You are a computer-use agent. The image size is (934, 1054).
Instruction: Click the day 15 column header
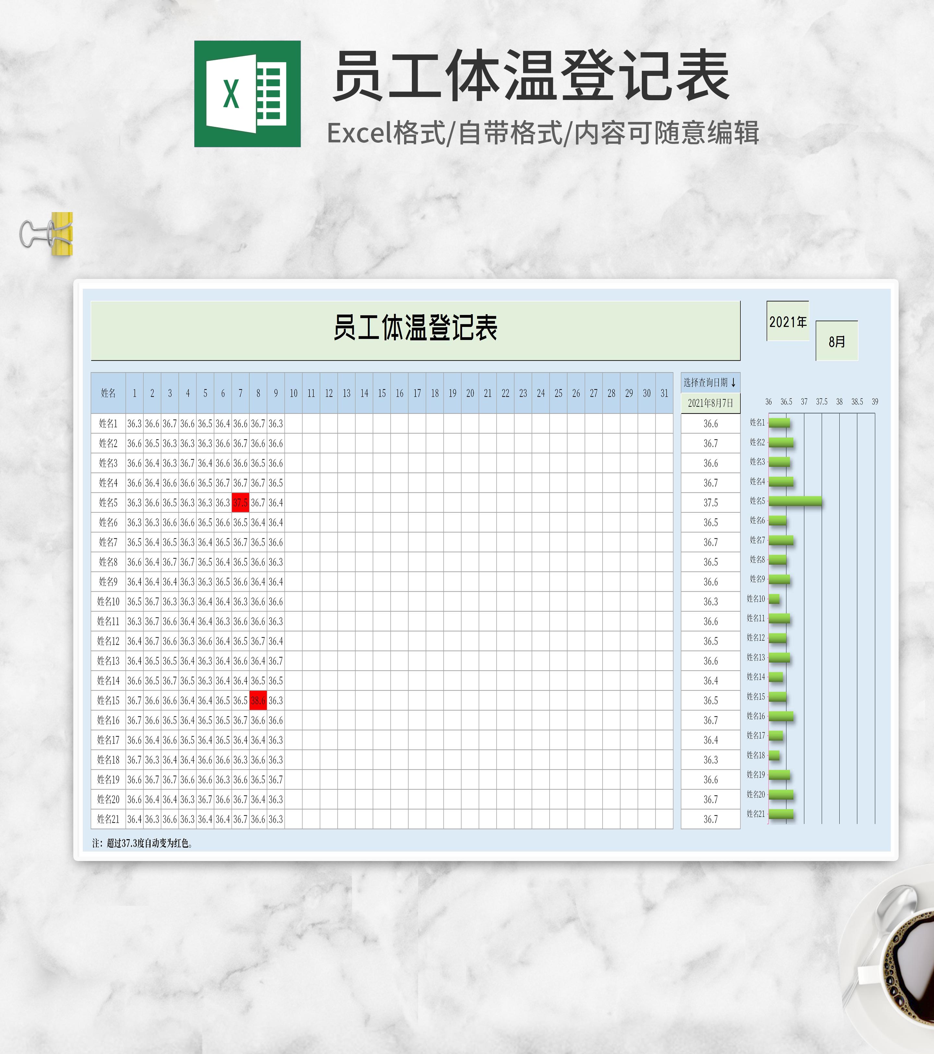[382, 393]
